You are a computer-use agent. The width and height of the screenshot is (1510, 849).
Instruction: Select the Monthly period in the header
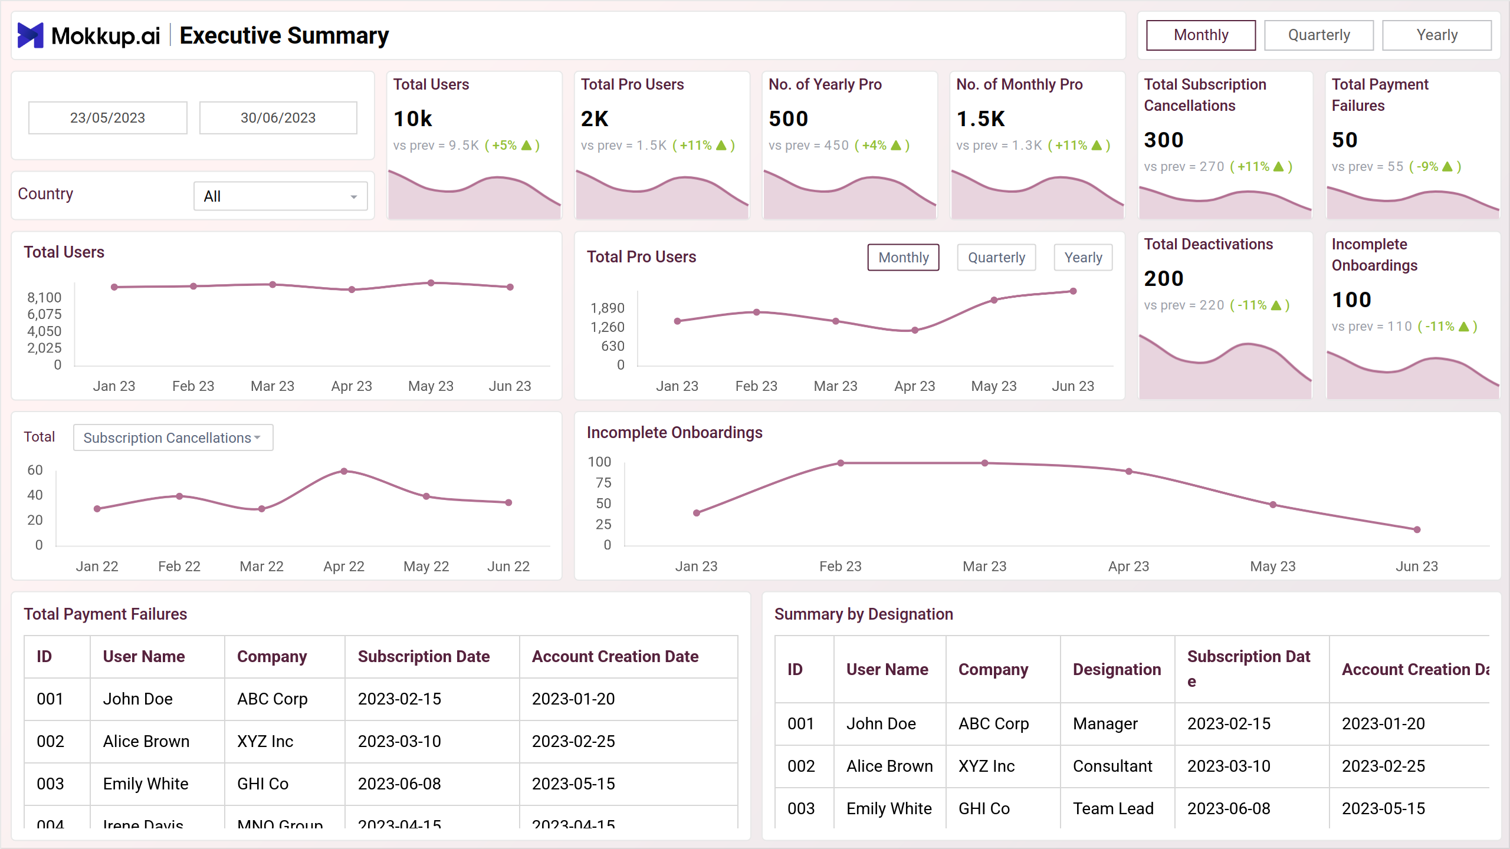pyautogui.click(x=1201, y=35)
